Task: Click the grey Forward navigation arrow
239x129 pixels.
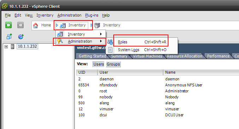Action: 20,25
